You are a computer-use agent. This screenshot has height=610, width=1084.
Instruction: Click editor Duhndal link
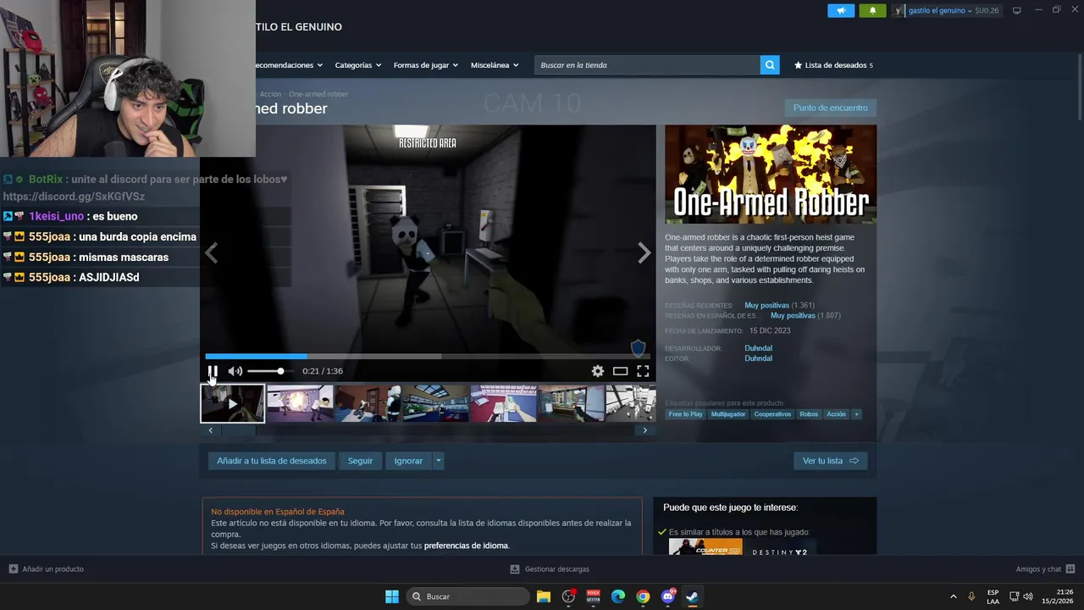tap(758, 358)
